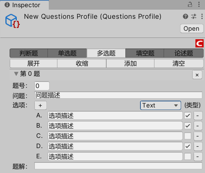
Task: Select the Inspector tab
Action: click(x=25, y=5)
